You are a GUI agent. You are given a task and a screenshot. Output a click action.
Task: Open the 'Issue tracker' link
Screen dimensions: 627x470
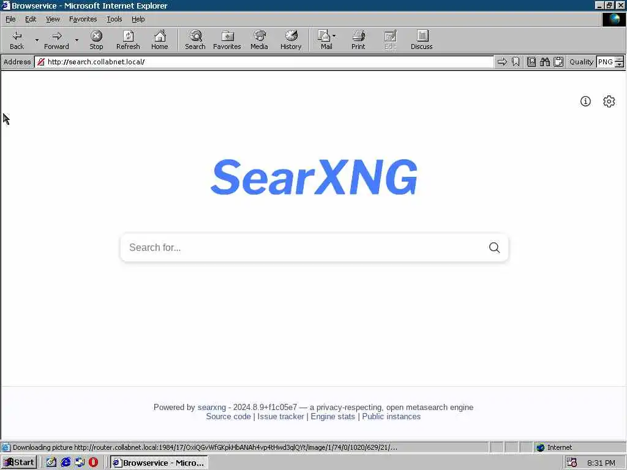[280, 416]
